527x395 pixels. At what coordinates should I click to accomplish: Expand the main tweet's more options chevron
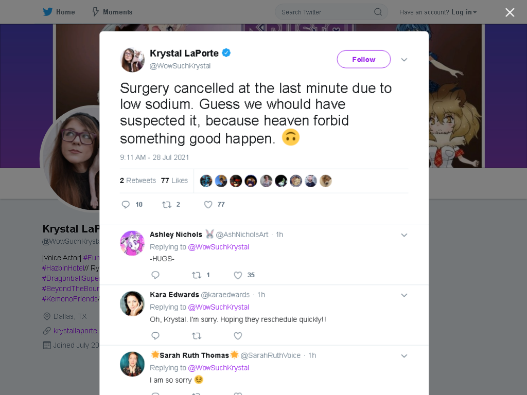[404, 60]
